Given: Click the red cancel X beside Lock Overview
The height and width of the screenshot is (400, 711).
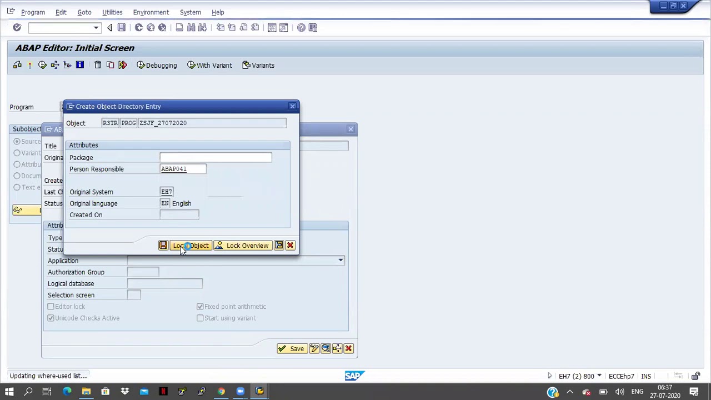Looking at the screenshot, I should click(x=290, y=246).
